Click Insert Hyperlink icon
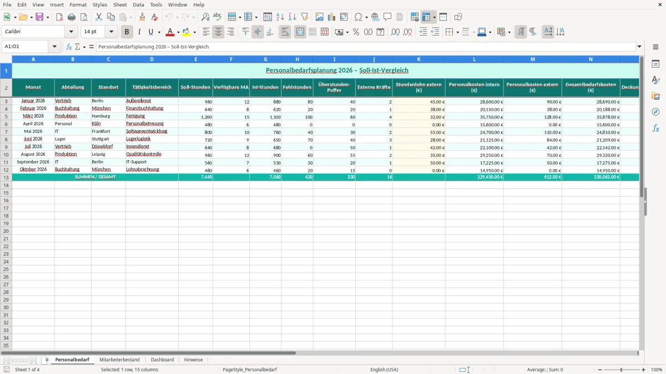Viewport: 666px width, 374px height. [376, 17]
